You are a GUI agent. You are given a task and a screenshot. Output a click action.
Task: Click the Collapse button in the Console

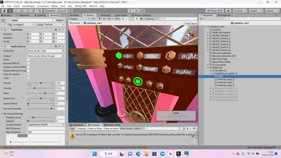[81, 128]
